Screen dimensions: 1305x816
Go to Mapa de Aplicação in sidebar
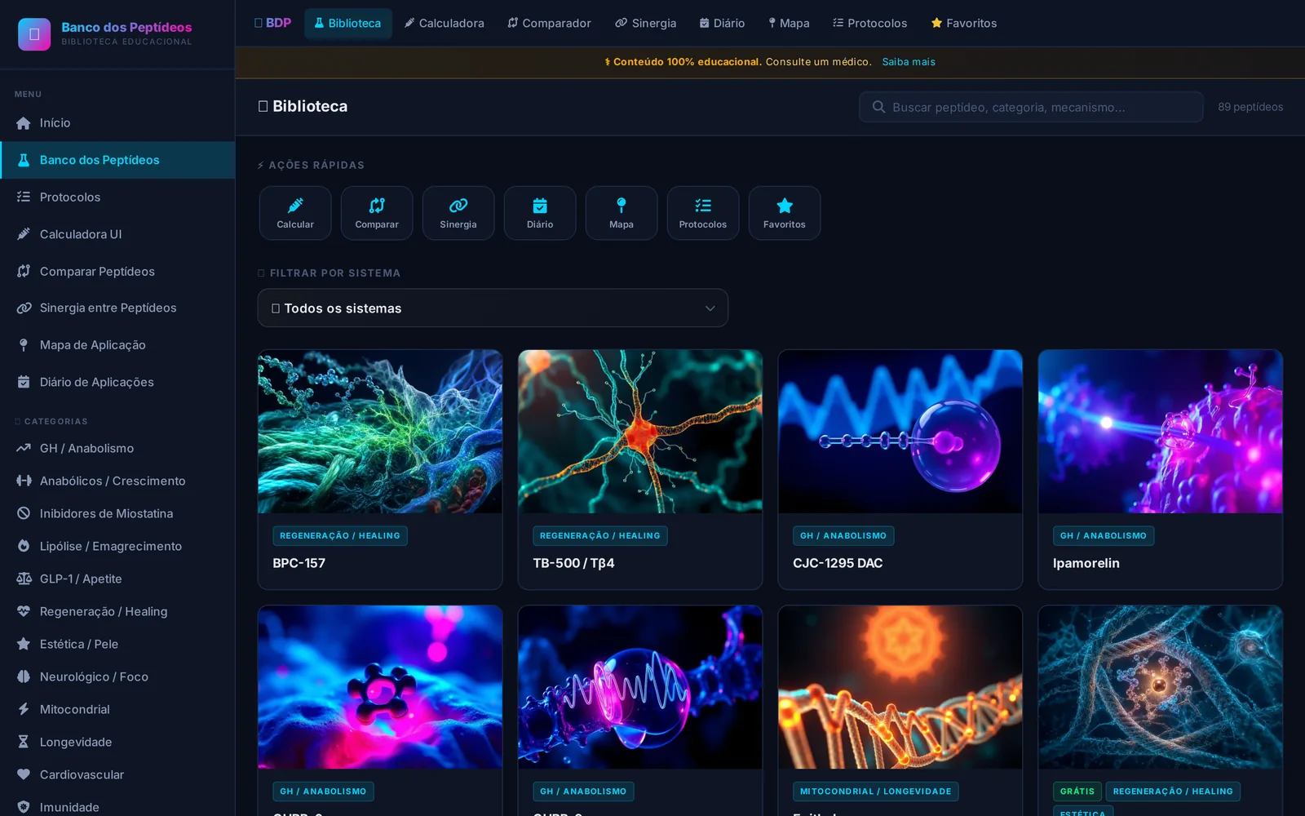coord(117,345)
